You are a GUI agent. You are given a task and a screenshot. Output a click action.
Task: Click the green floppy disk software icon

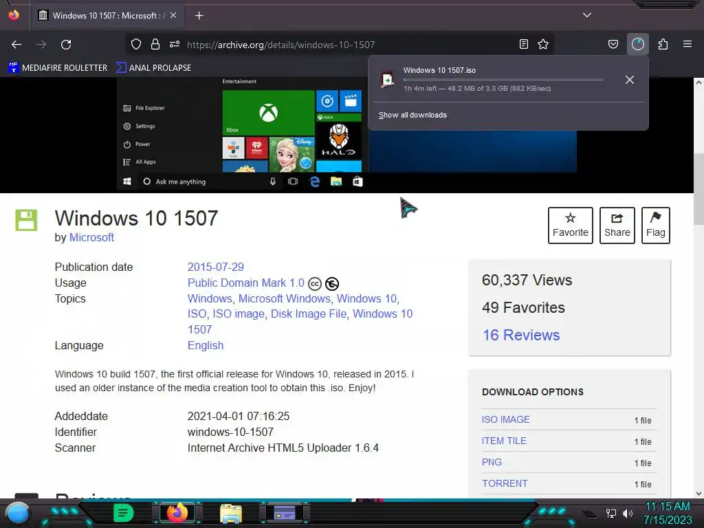pos(27,220)
